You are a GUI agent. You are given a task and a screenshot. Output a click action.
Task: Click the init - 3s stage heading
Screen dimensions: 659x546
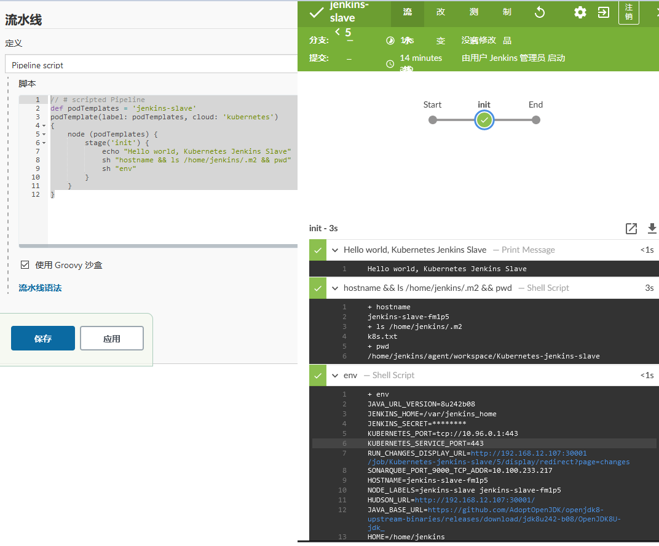click(323, 228)
